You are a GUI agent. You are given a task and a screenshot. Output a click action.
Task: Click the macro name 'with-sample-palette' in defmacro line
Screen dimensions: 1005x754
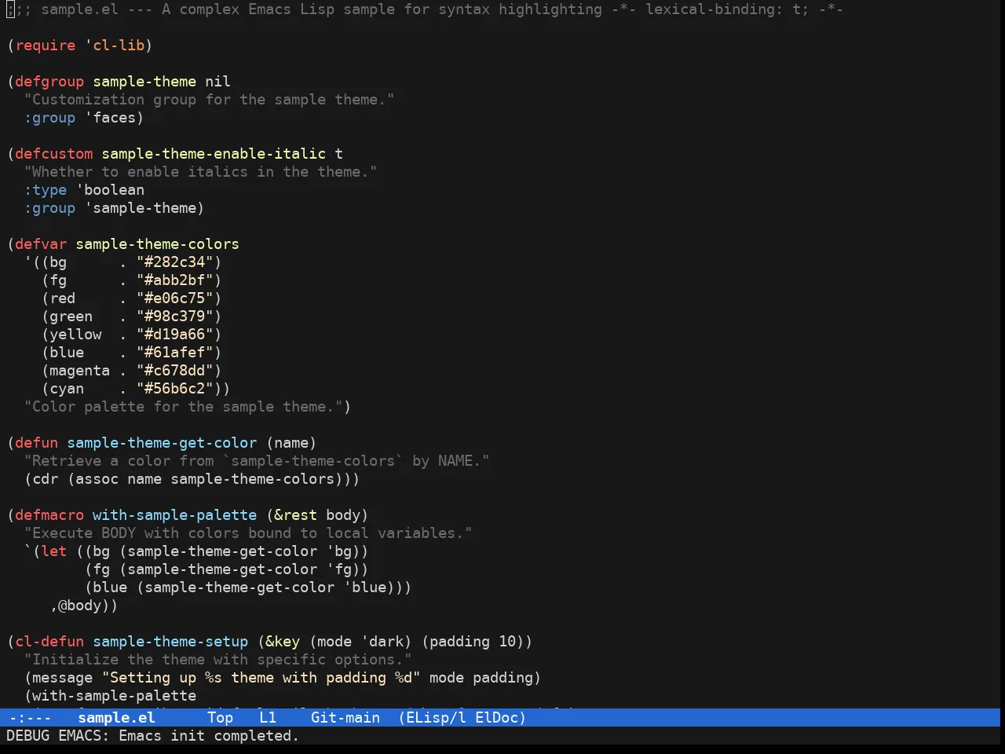point(175,515)
